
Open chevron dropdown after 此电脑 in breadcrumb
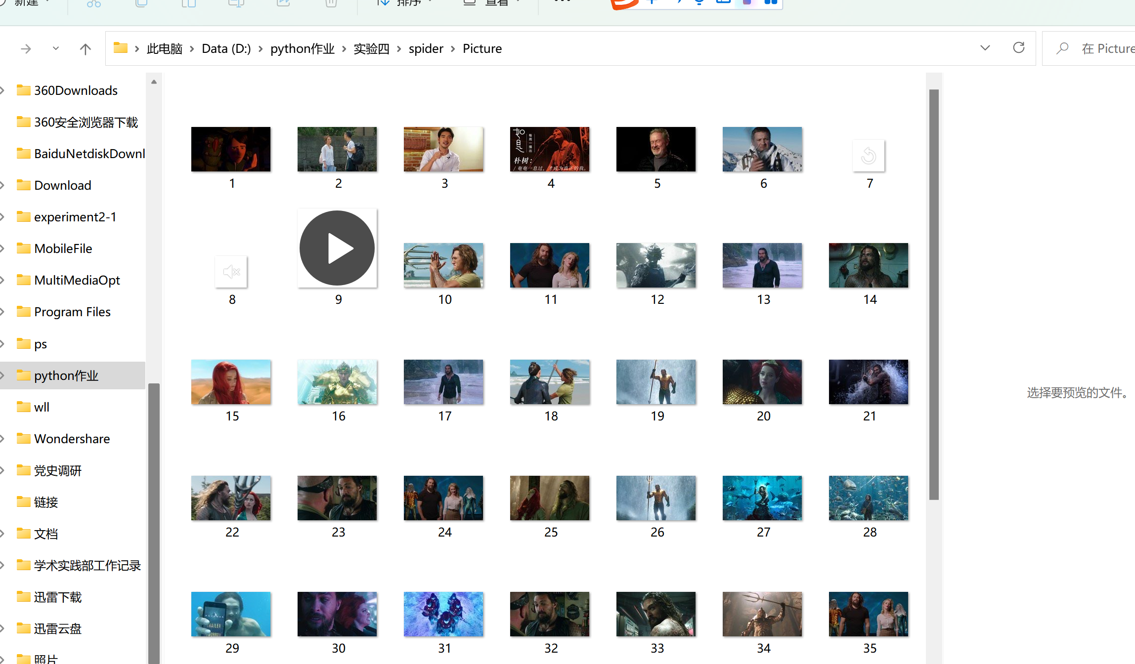point(192,49)
